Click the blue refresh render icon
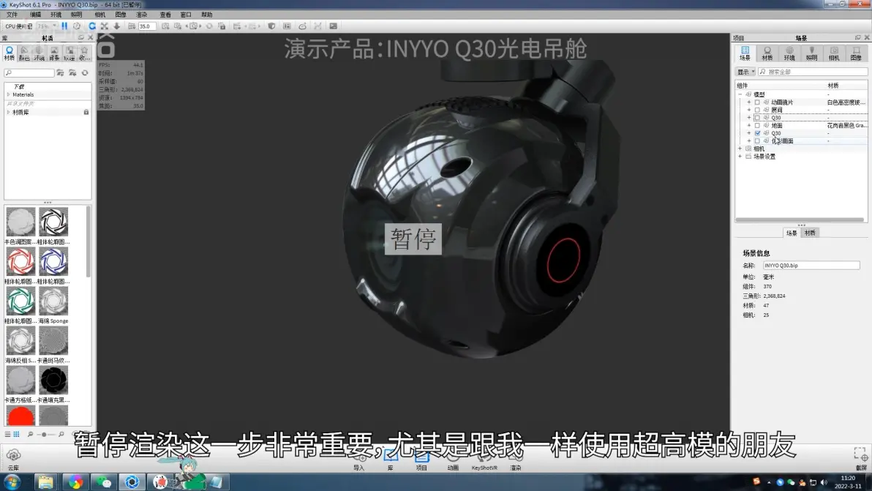This screenshot has width=872, height=491. click(x=91, y=26)
